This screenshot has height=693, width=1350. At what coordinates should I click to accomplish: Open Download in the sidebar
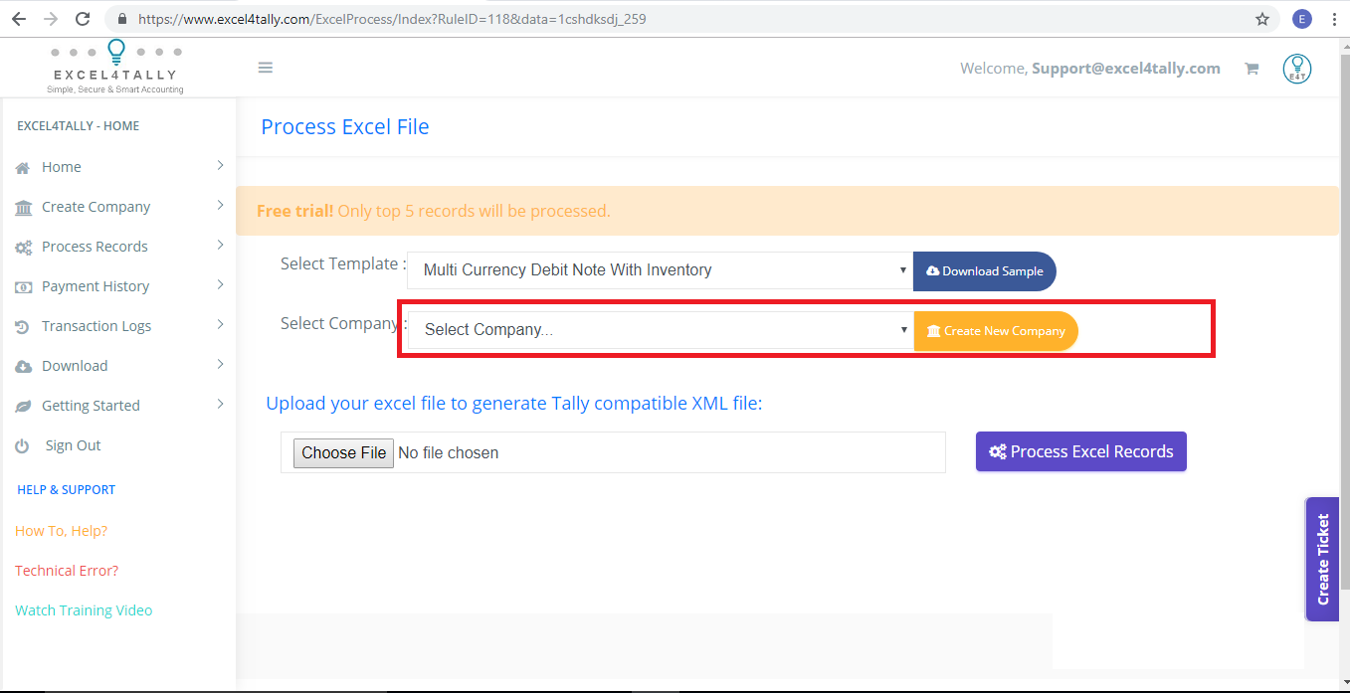[x=75, y=366]
